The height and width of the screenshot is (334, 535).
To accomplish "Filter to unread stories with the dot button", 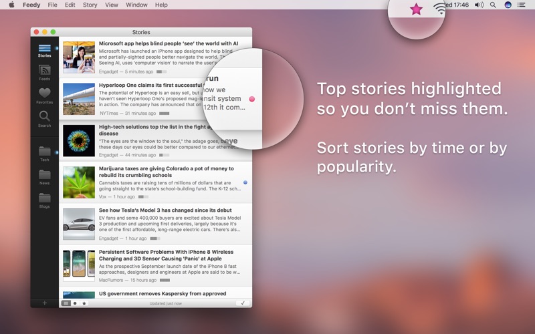I will pos(75,303).
